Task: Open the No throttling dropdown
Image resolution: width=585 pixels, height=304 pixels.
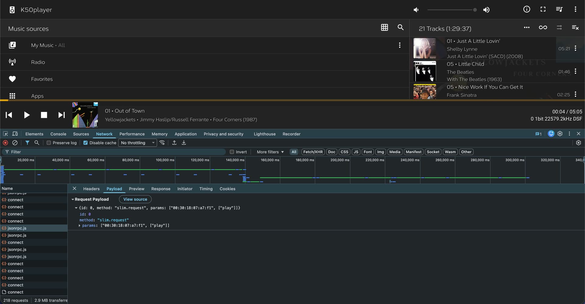Action: (x=137, y=143)
